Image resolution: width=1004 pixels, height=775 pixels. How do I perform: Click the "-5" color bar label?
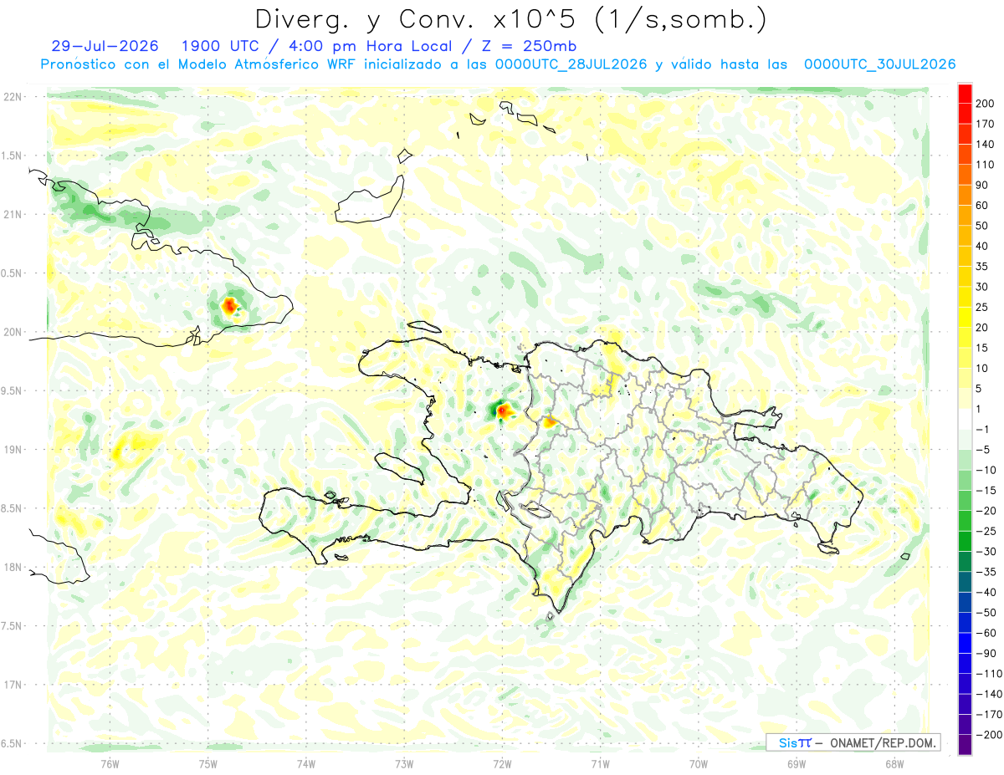[x=982, y=450]
